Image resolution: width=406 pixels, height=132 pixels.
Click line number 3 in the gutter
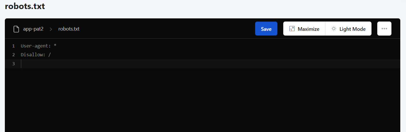(x=13, y=64)
